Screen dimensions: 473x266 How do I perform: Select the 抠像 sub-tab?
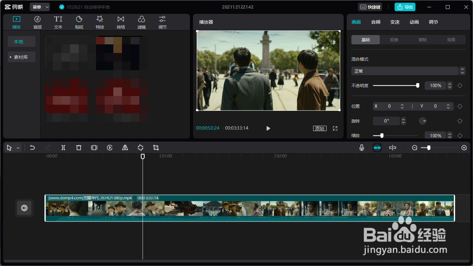(x=394, y=40)
